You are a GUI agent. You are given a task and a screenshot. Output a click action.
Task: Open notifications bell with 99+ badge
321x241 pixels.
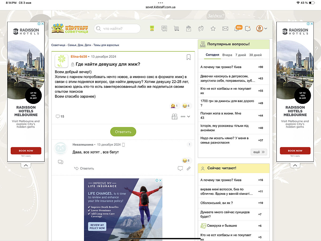pos(237,28)
